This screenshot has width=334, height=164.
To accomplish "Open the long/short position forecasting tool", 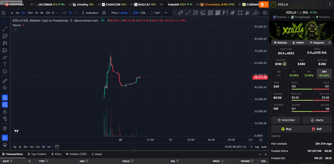I will pyautogui.click(x=5, y=50).
